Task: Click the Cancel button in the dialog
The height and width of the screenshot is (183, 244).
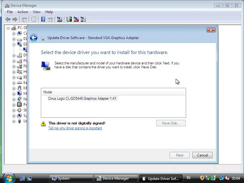Action: coord(203,155)
